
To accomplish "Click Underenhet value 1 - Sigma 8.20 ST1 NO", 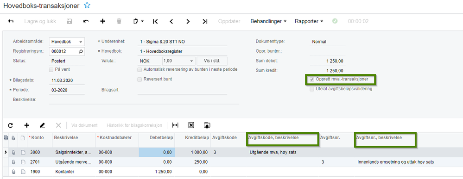I will tap(183, 42).
